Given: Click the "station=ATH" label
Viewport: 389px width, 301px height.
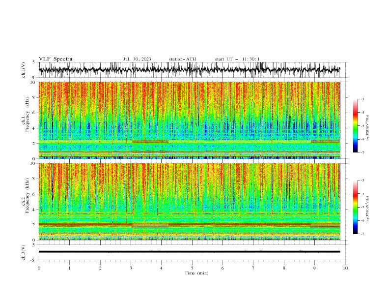Looking at the screenshot, I should [x=182, y=59].
